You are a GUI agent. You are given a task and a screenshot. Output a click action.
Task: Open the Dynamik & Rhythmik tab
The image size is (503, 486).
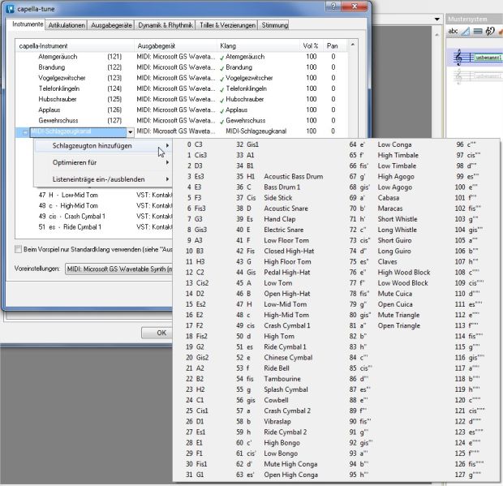click(166, 25)
